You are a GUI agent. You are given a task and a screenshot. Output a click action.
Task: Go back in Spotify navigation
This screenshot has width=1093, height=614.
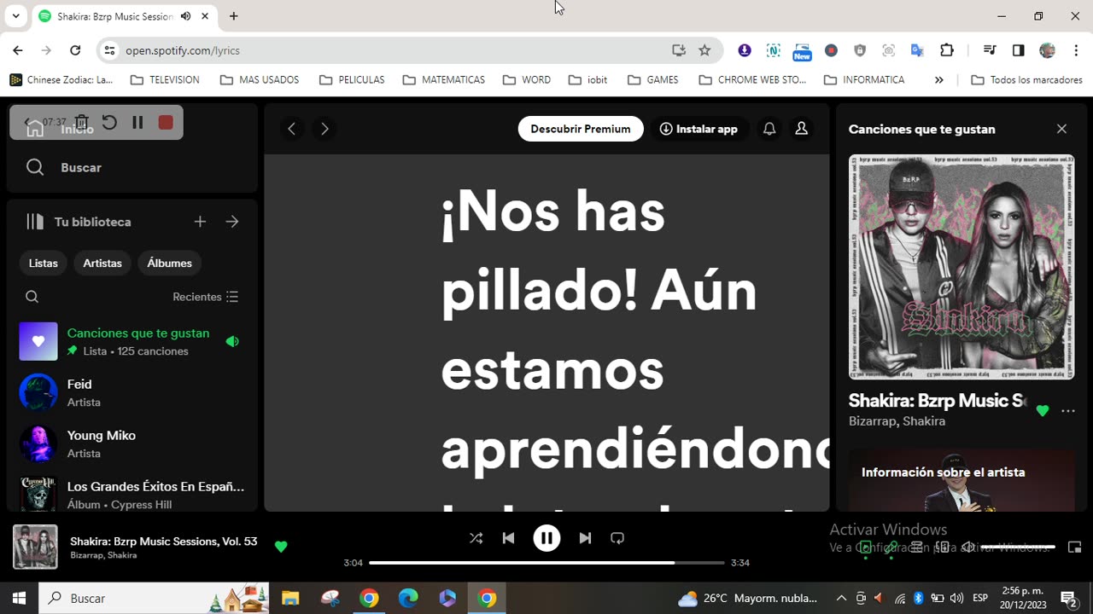(292, 129)
